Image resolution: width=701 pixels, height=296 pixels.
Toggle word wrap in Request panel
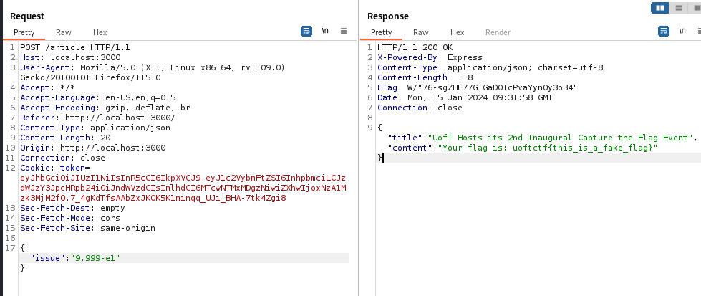click(306, 31)
